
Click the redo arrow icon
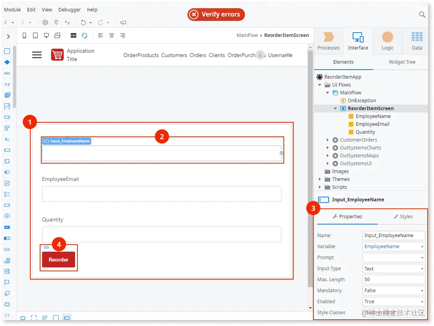(x=101, y=22)
